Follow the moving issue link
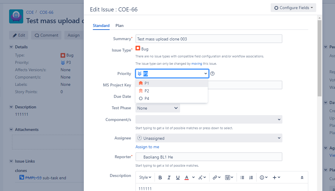 [197, 64]
